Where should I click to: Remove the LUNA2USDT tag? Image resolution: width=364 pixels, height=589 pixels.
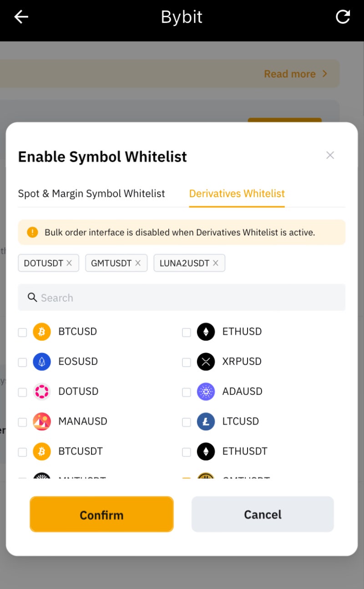(x=216, y=263)
